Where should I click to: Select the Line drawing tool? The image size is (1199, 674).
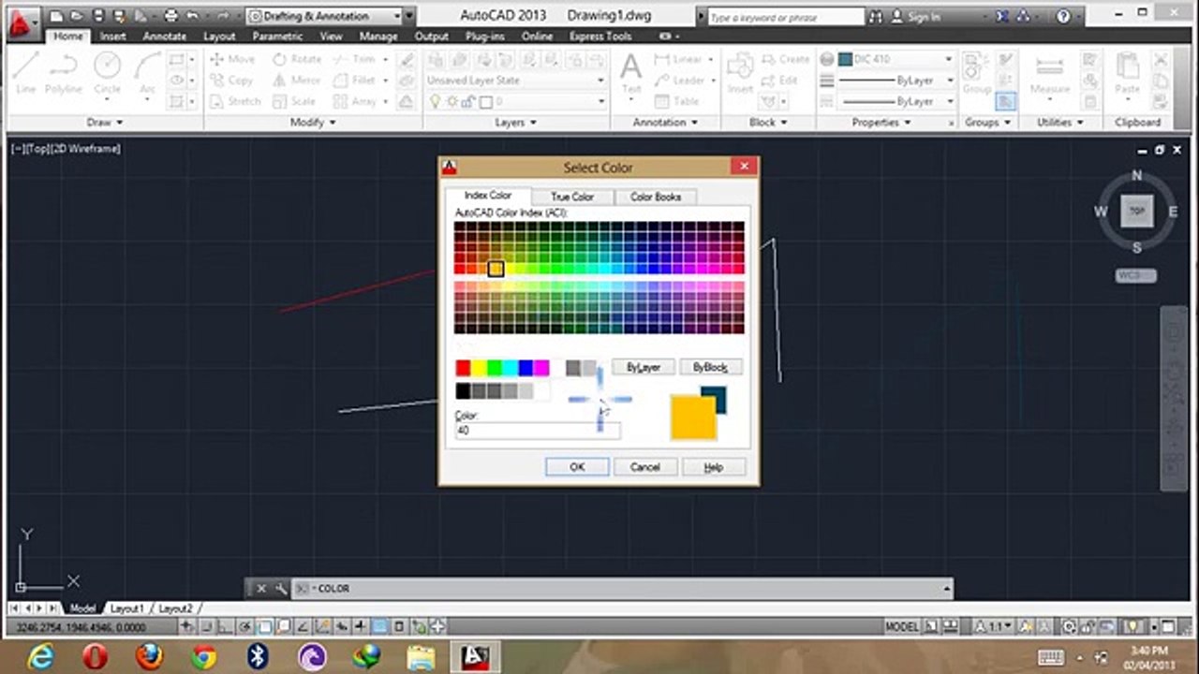tap(25, 72)
